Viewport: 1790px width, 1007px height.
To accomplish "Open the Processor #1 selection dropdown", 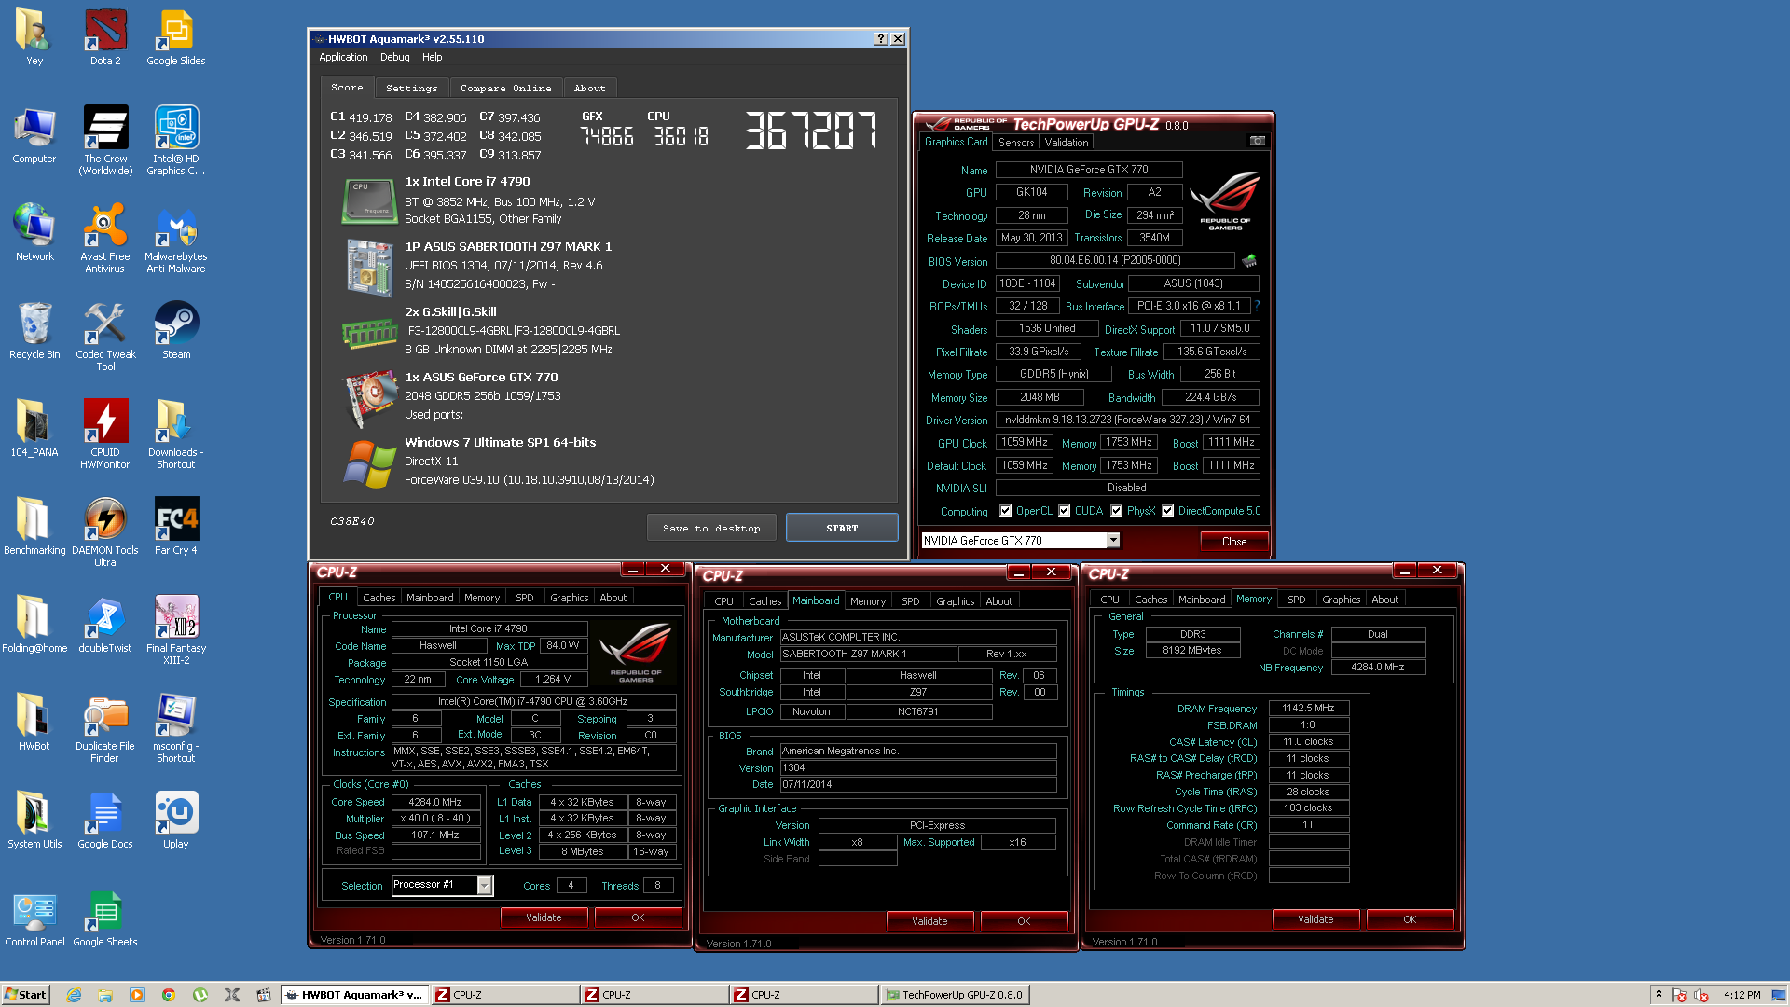I will (x=485, y=885).
